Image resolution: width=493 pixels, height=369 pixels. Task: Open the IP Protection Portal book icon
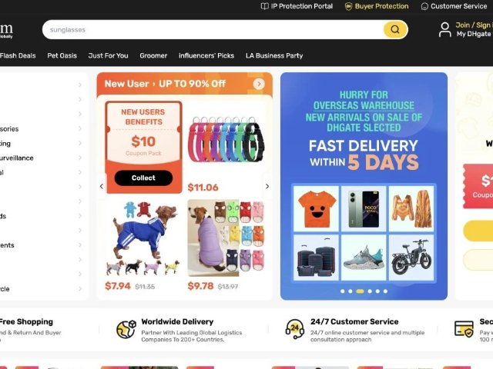click(x=265, y=6)
